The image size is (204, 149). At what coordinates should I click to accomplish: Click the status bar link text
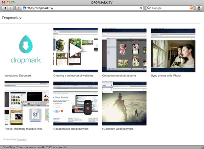(35, 147)
